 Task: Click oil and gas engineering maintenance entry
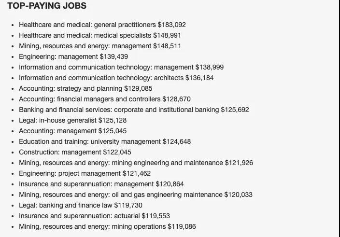135,195
